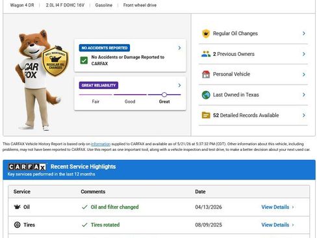This screenshot has height=238, width=317.
Task: Click the Date column header
Action: pyautogui.click(x=200, y=192)
